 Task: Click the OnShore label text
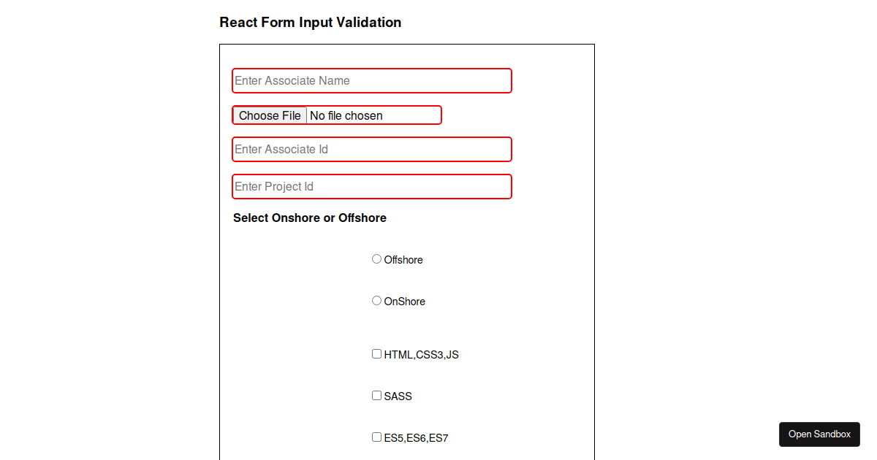[x=404, y=301]
